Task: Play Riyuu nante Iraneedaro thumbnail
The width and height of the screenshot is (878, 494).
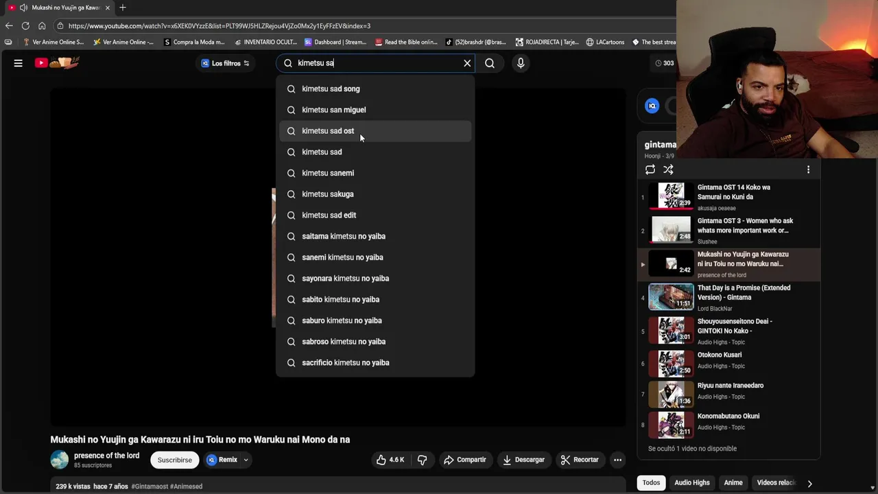Action: [671, 395]
